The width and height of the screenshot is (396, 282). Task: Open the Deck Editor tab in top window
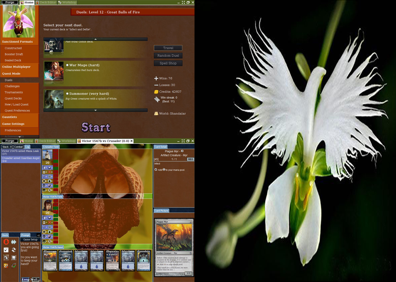46,2
